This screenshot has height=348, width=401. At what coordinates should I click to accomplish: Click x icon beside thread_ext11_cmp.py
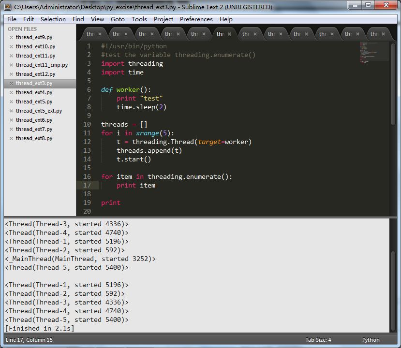11,65
